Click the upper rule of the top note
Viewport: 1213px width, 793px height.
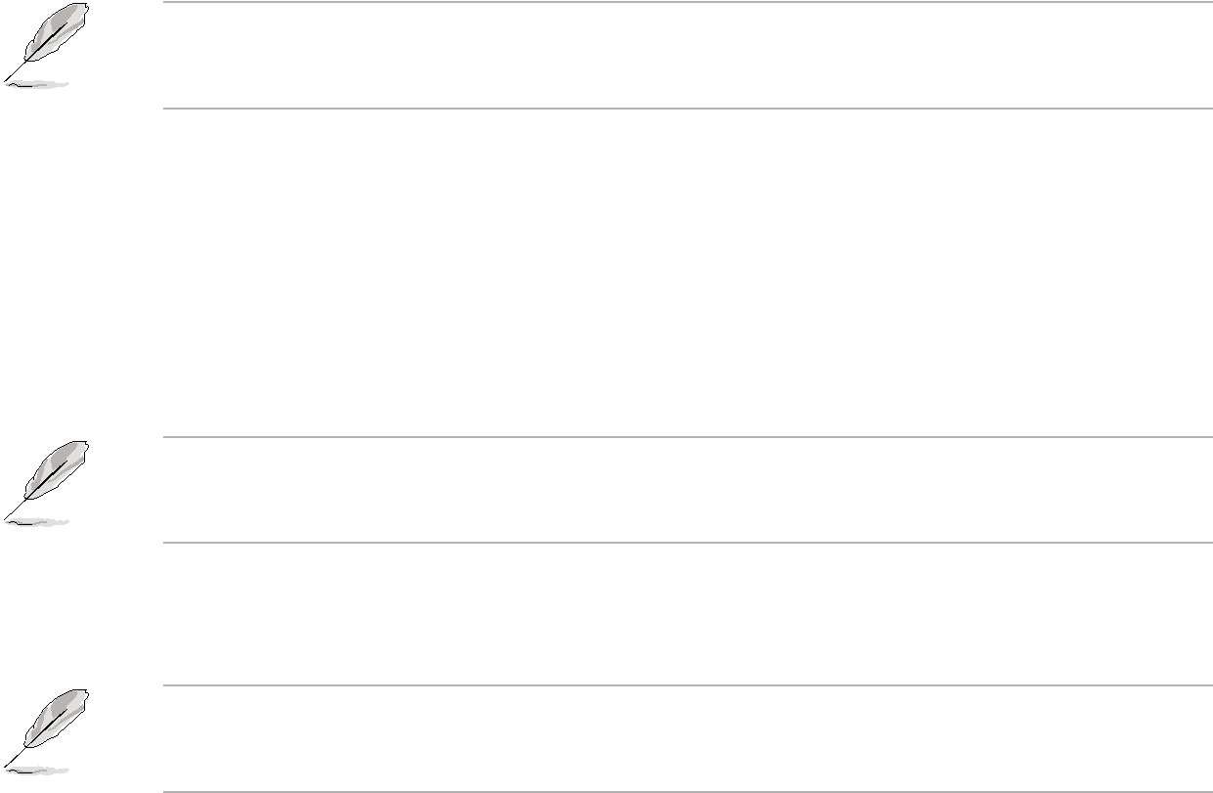point(687,2)
